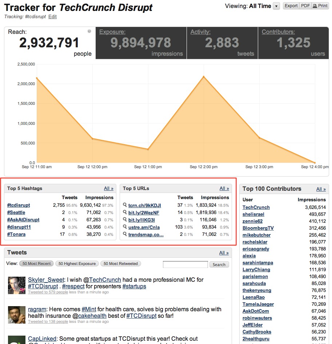This screenshot has height=344, width=332.
Task: Click the magnifier icon beside trendsmap.co...
Action: tap(125, 234)
